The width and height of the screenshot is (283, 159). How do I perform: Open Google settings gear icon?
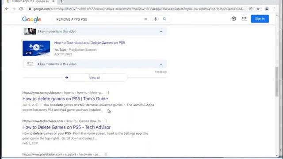(234, 19)
